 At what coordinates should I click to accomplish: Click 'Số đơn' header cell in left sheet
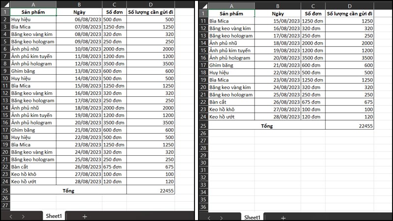[x=114, y=12]
